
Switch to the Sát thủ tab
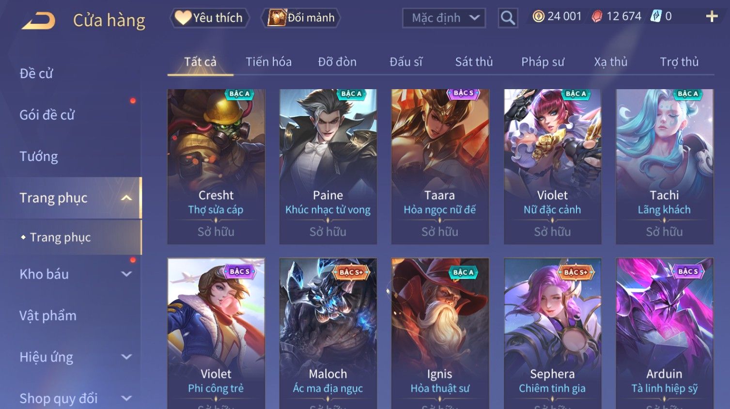click(474, 62)
